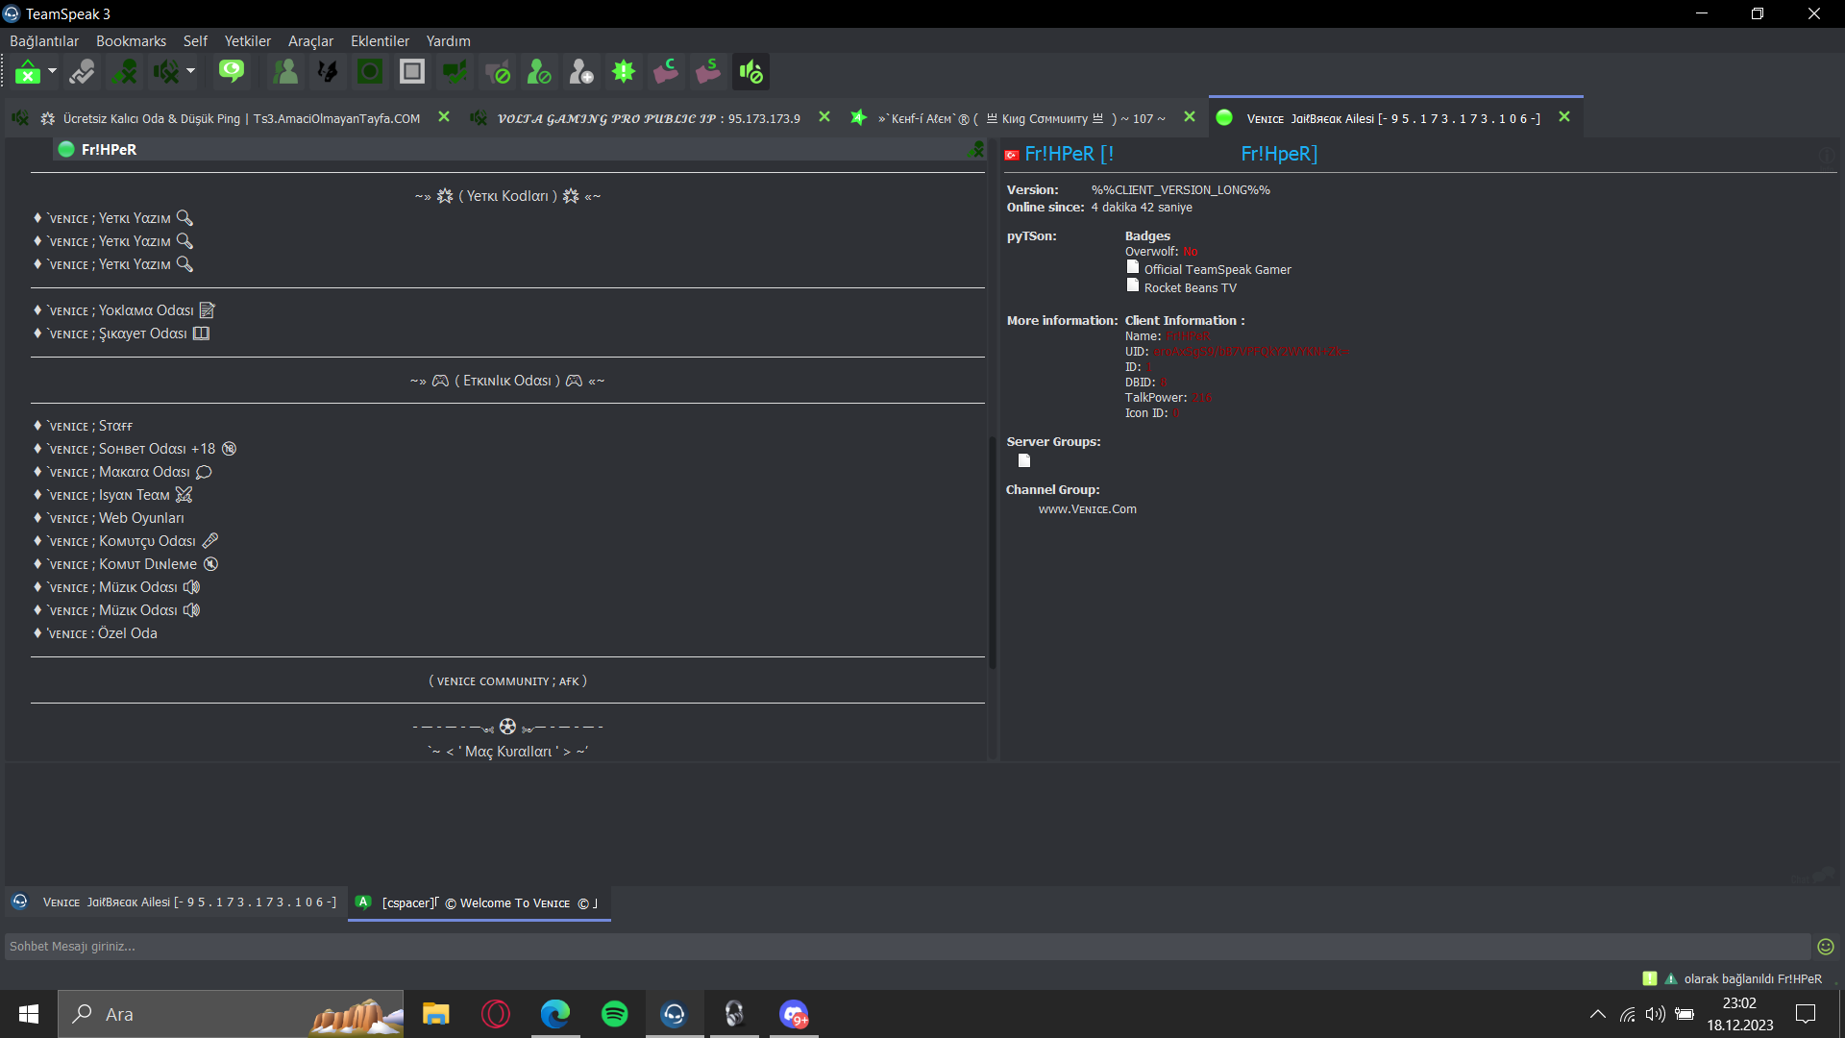Click the gray megaphone blocked icon
This screenshot has height=1038, width=1845.
[497, 72]
